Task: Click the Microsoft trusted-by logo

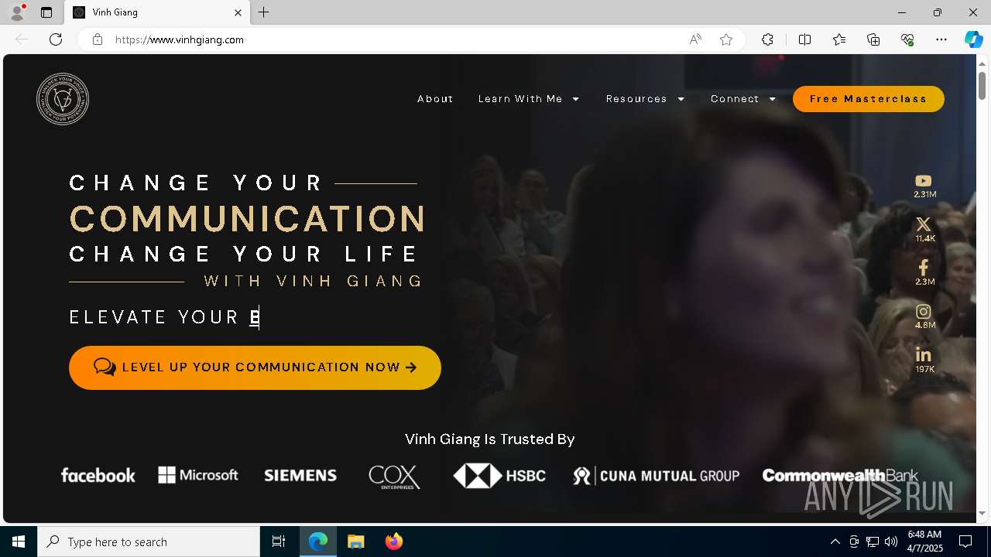Action: [x=198, y=475]
